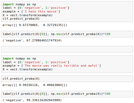Click the second 'import numpy as np' line
This screenshot has height=103, width=134.
point(19,58)
